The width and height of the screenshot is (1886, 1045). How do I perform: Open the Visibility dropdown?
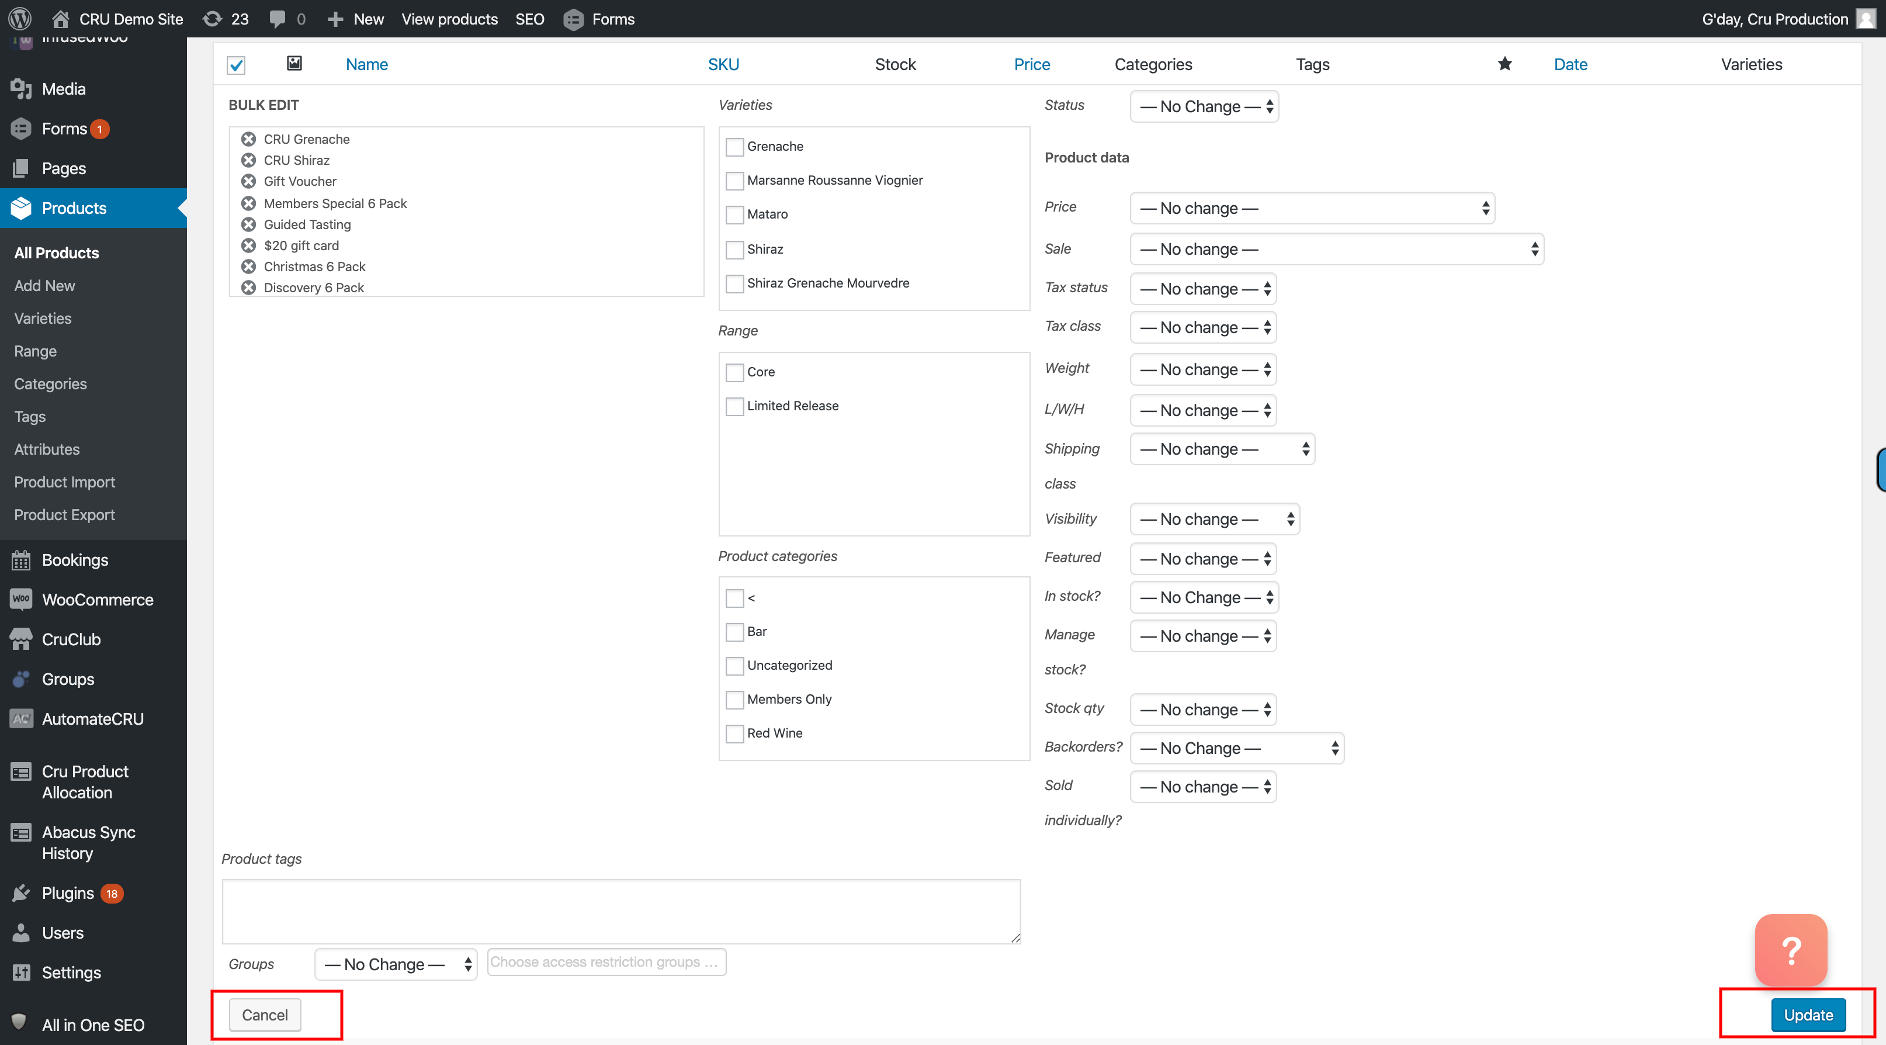[1215, 519]
